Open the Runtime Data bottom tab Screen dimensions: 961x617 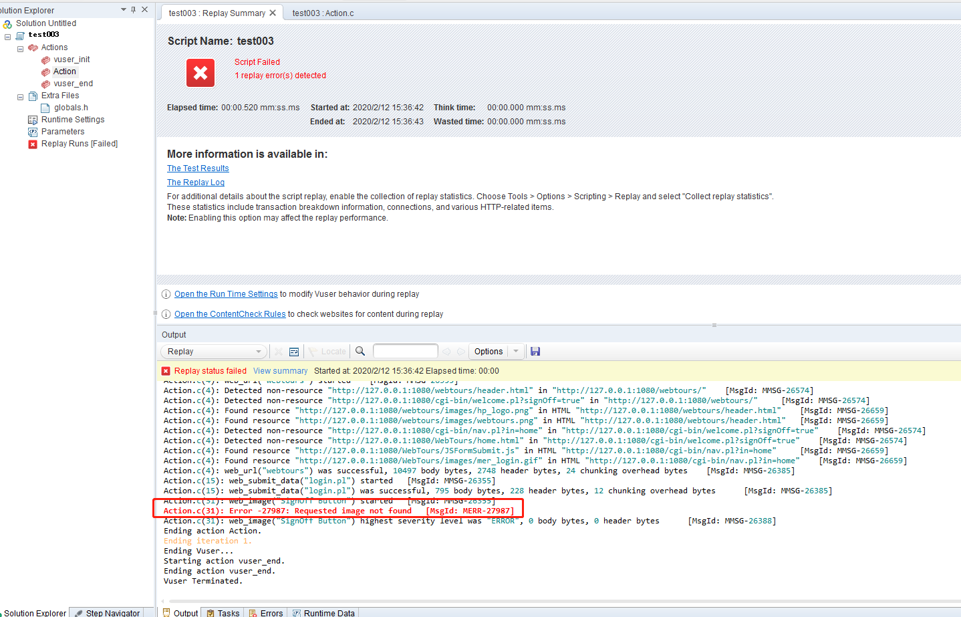click(323, 612)
